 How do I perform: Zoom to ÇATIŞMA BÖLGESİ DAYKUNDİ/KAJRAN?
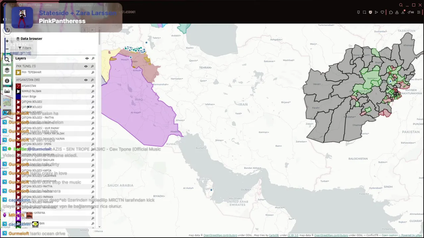tap(93, 139)
